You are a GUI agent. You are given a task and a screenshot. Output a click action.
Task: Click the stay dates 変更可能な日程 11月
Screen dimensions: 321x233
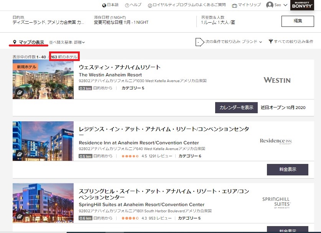tap(121, 23)
